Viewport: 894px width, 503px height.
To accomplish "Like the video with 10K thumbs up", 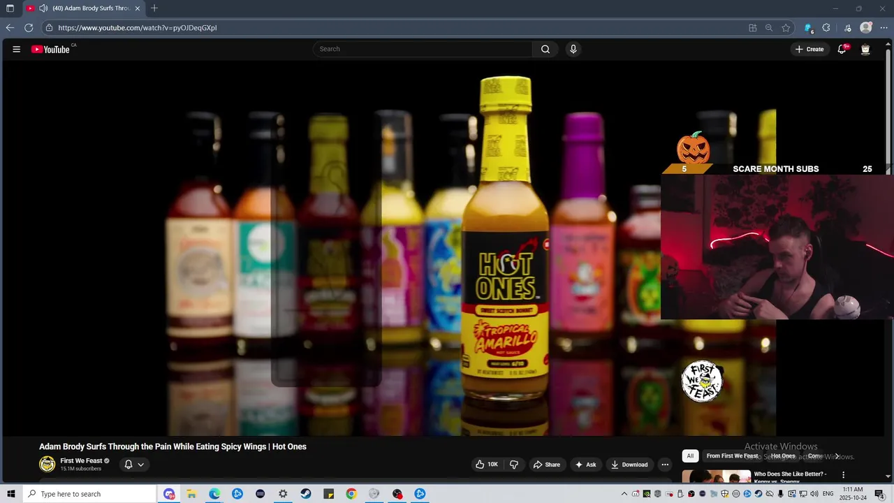I will point(487,465).
